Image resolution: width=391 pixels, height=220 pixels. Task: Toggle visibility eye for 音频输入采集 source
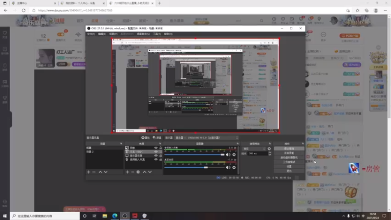point(156,159)
